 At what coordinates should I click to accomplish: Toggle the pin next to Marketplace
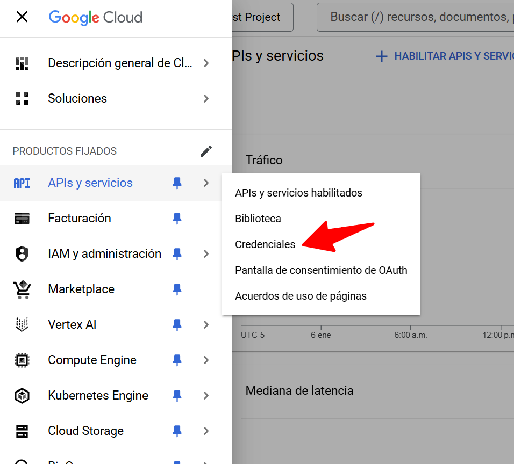(x=177, y=289)
